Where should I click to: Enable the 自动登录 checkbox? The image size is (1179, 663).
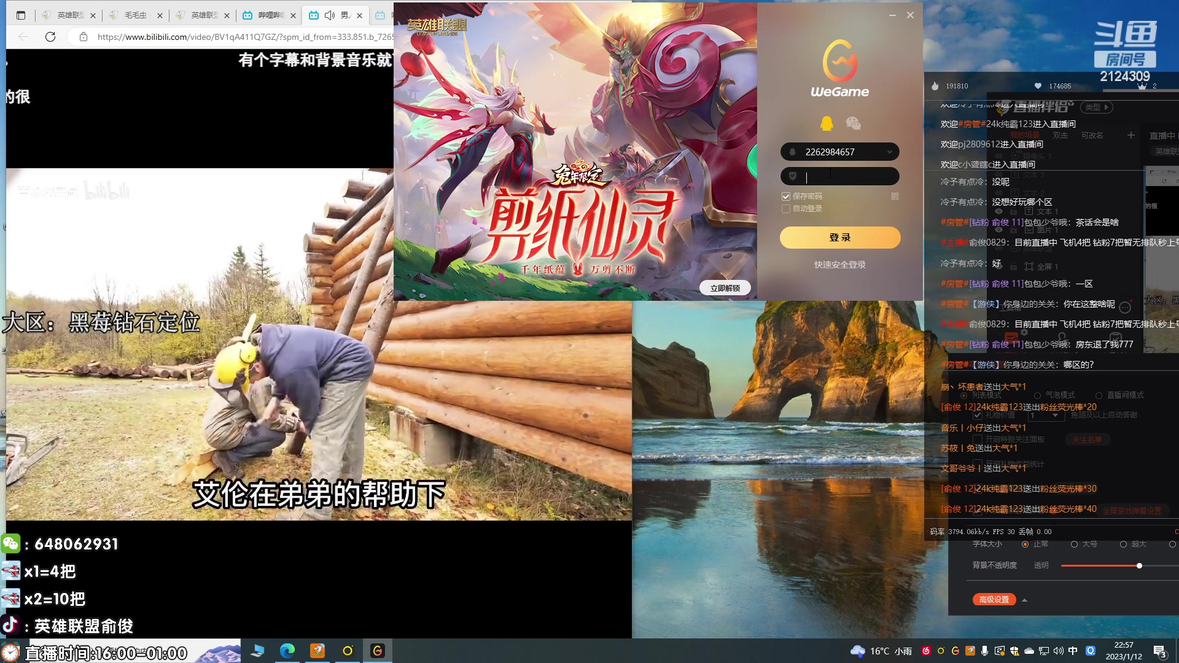click(x=785, y=209)
